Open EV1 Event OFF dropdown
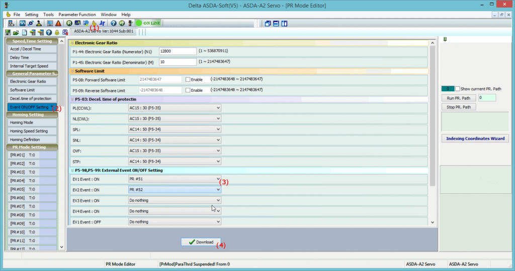Image resolution: width=515 pixels, height=271 pixels. pyautogui.click(x=175, y=222)
